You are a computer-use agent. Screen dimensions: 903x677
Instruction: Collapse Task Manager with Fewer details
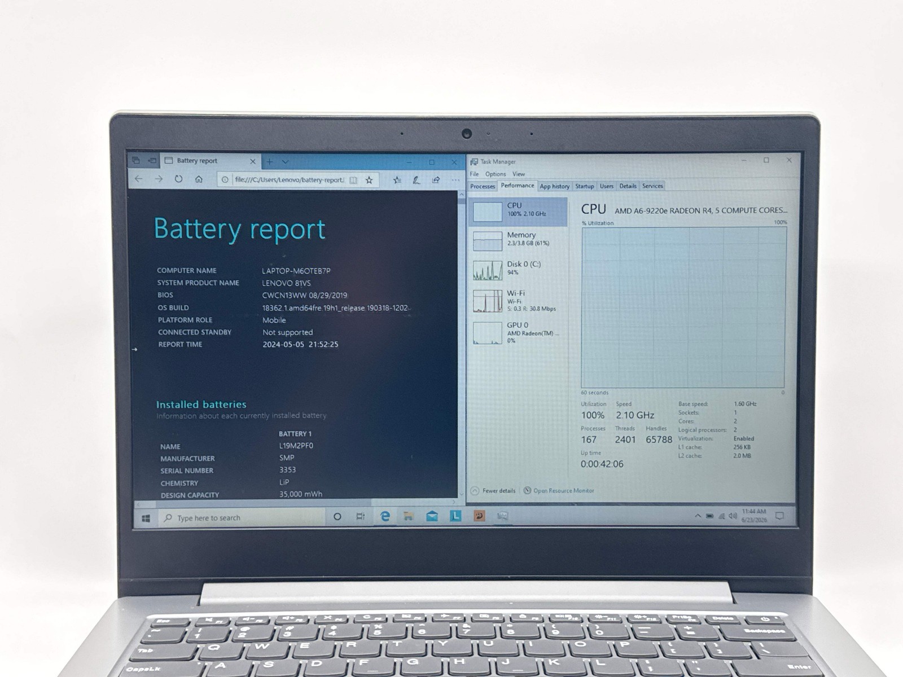coord(493,491)
